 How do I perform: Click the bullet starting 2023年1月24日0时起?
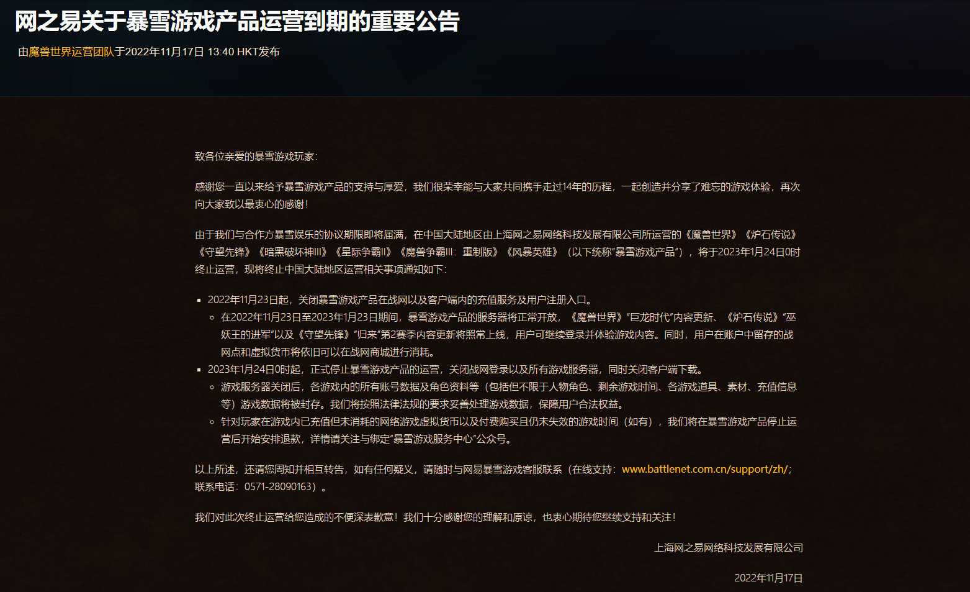point(456,369)
